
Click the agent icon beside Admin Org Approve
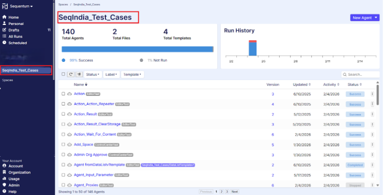point(69,155)
